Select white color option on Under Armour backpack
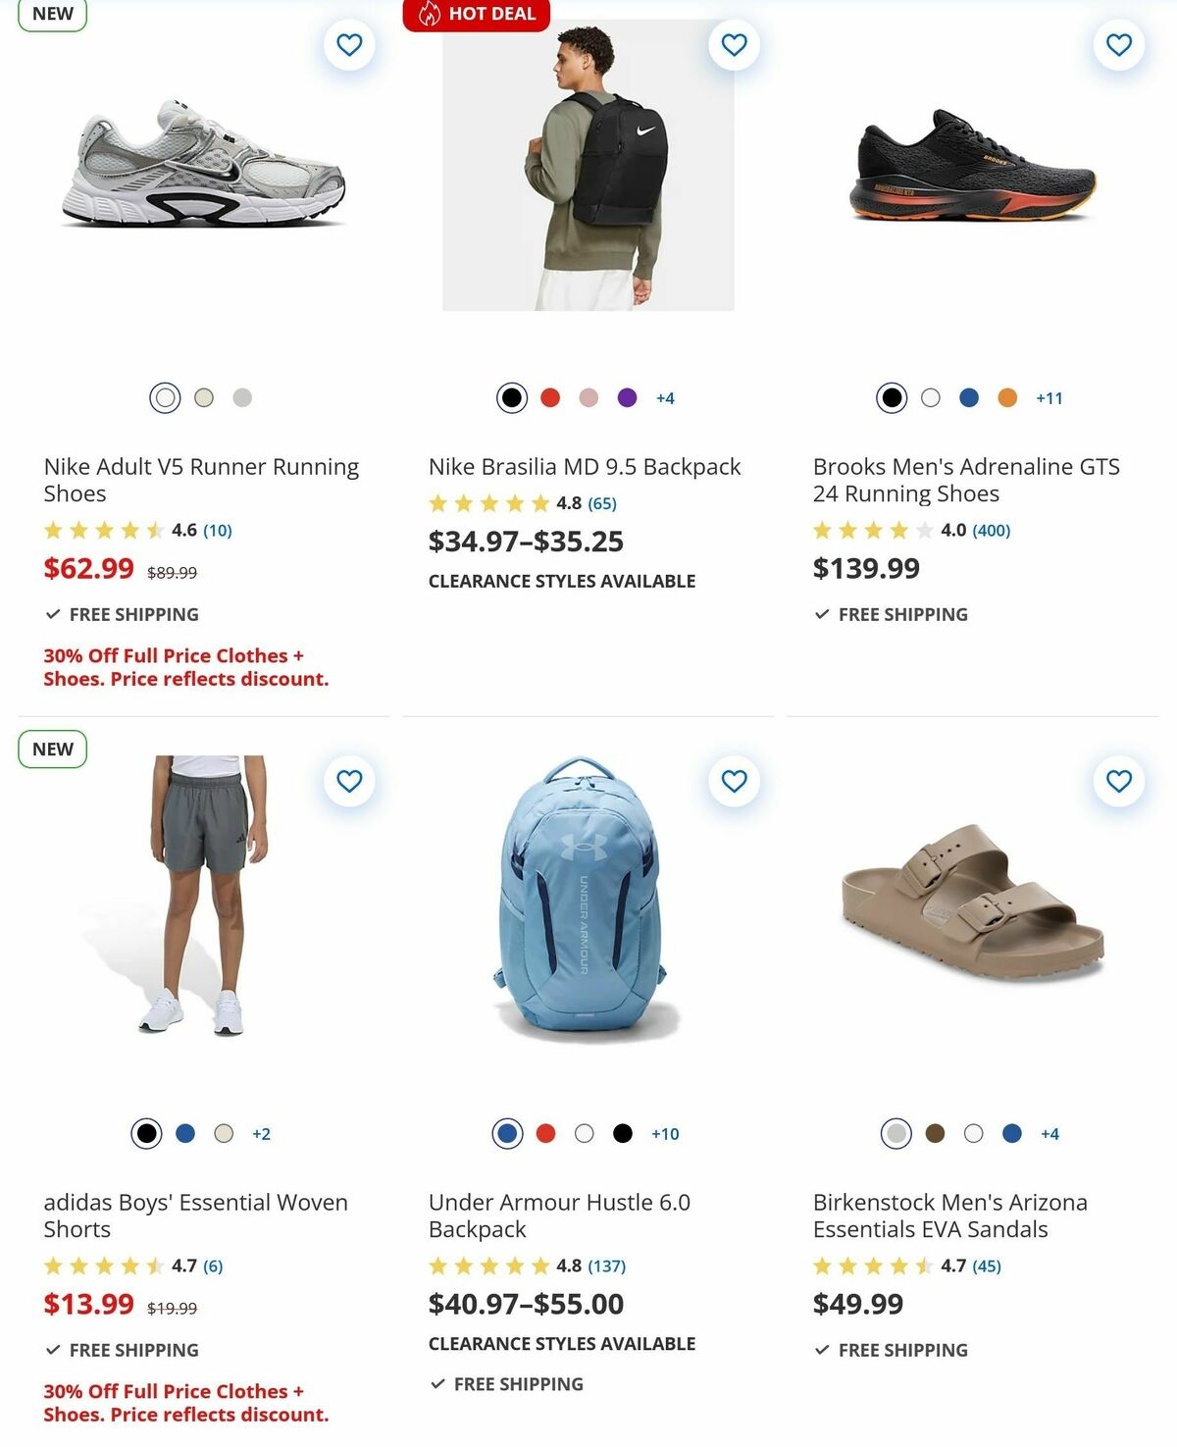Viewport: 1177px width, 1447px height. tap(585, 1133)
